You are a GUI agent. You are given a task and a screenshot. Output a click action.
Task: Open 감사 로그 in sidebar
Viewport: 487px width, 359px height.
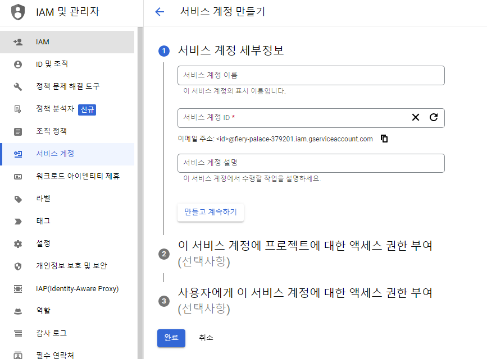67,334
